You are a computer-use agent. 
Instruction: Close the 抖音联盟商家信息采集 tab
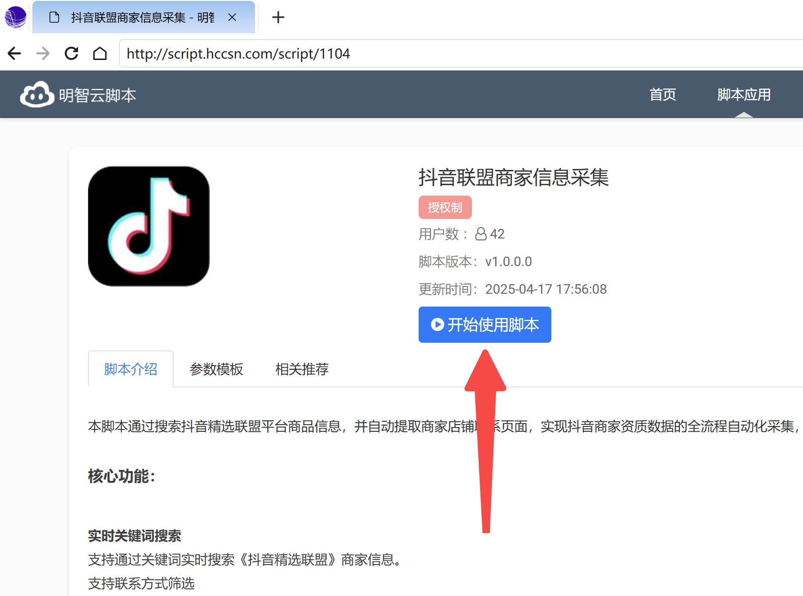[x=232, y=18]
